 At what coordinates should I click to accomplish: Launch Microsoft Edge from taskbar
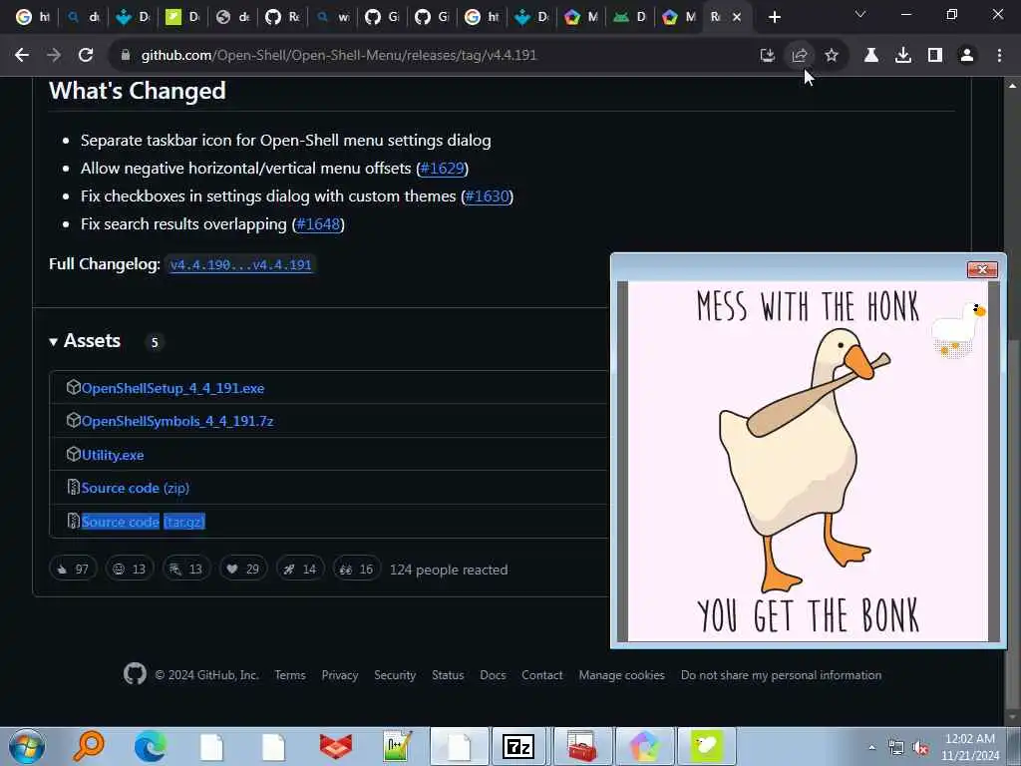[150, 746]
